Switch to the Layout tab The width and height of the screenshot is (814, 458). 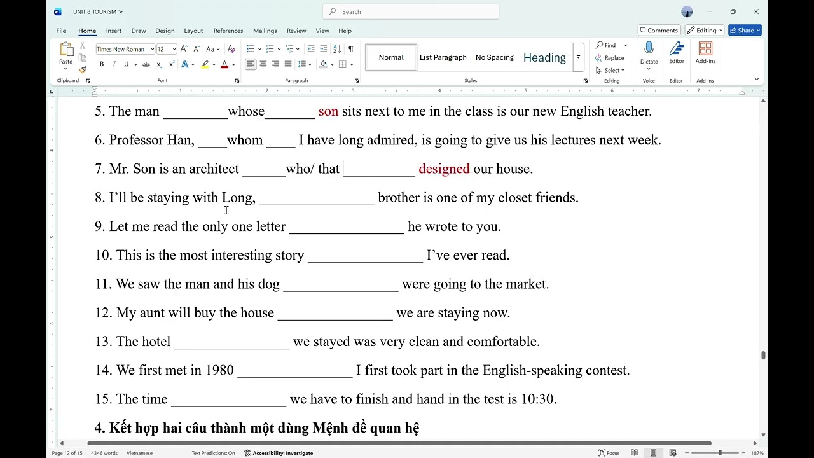(193, 31)
